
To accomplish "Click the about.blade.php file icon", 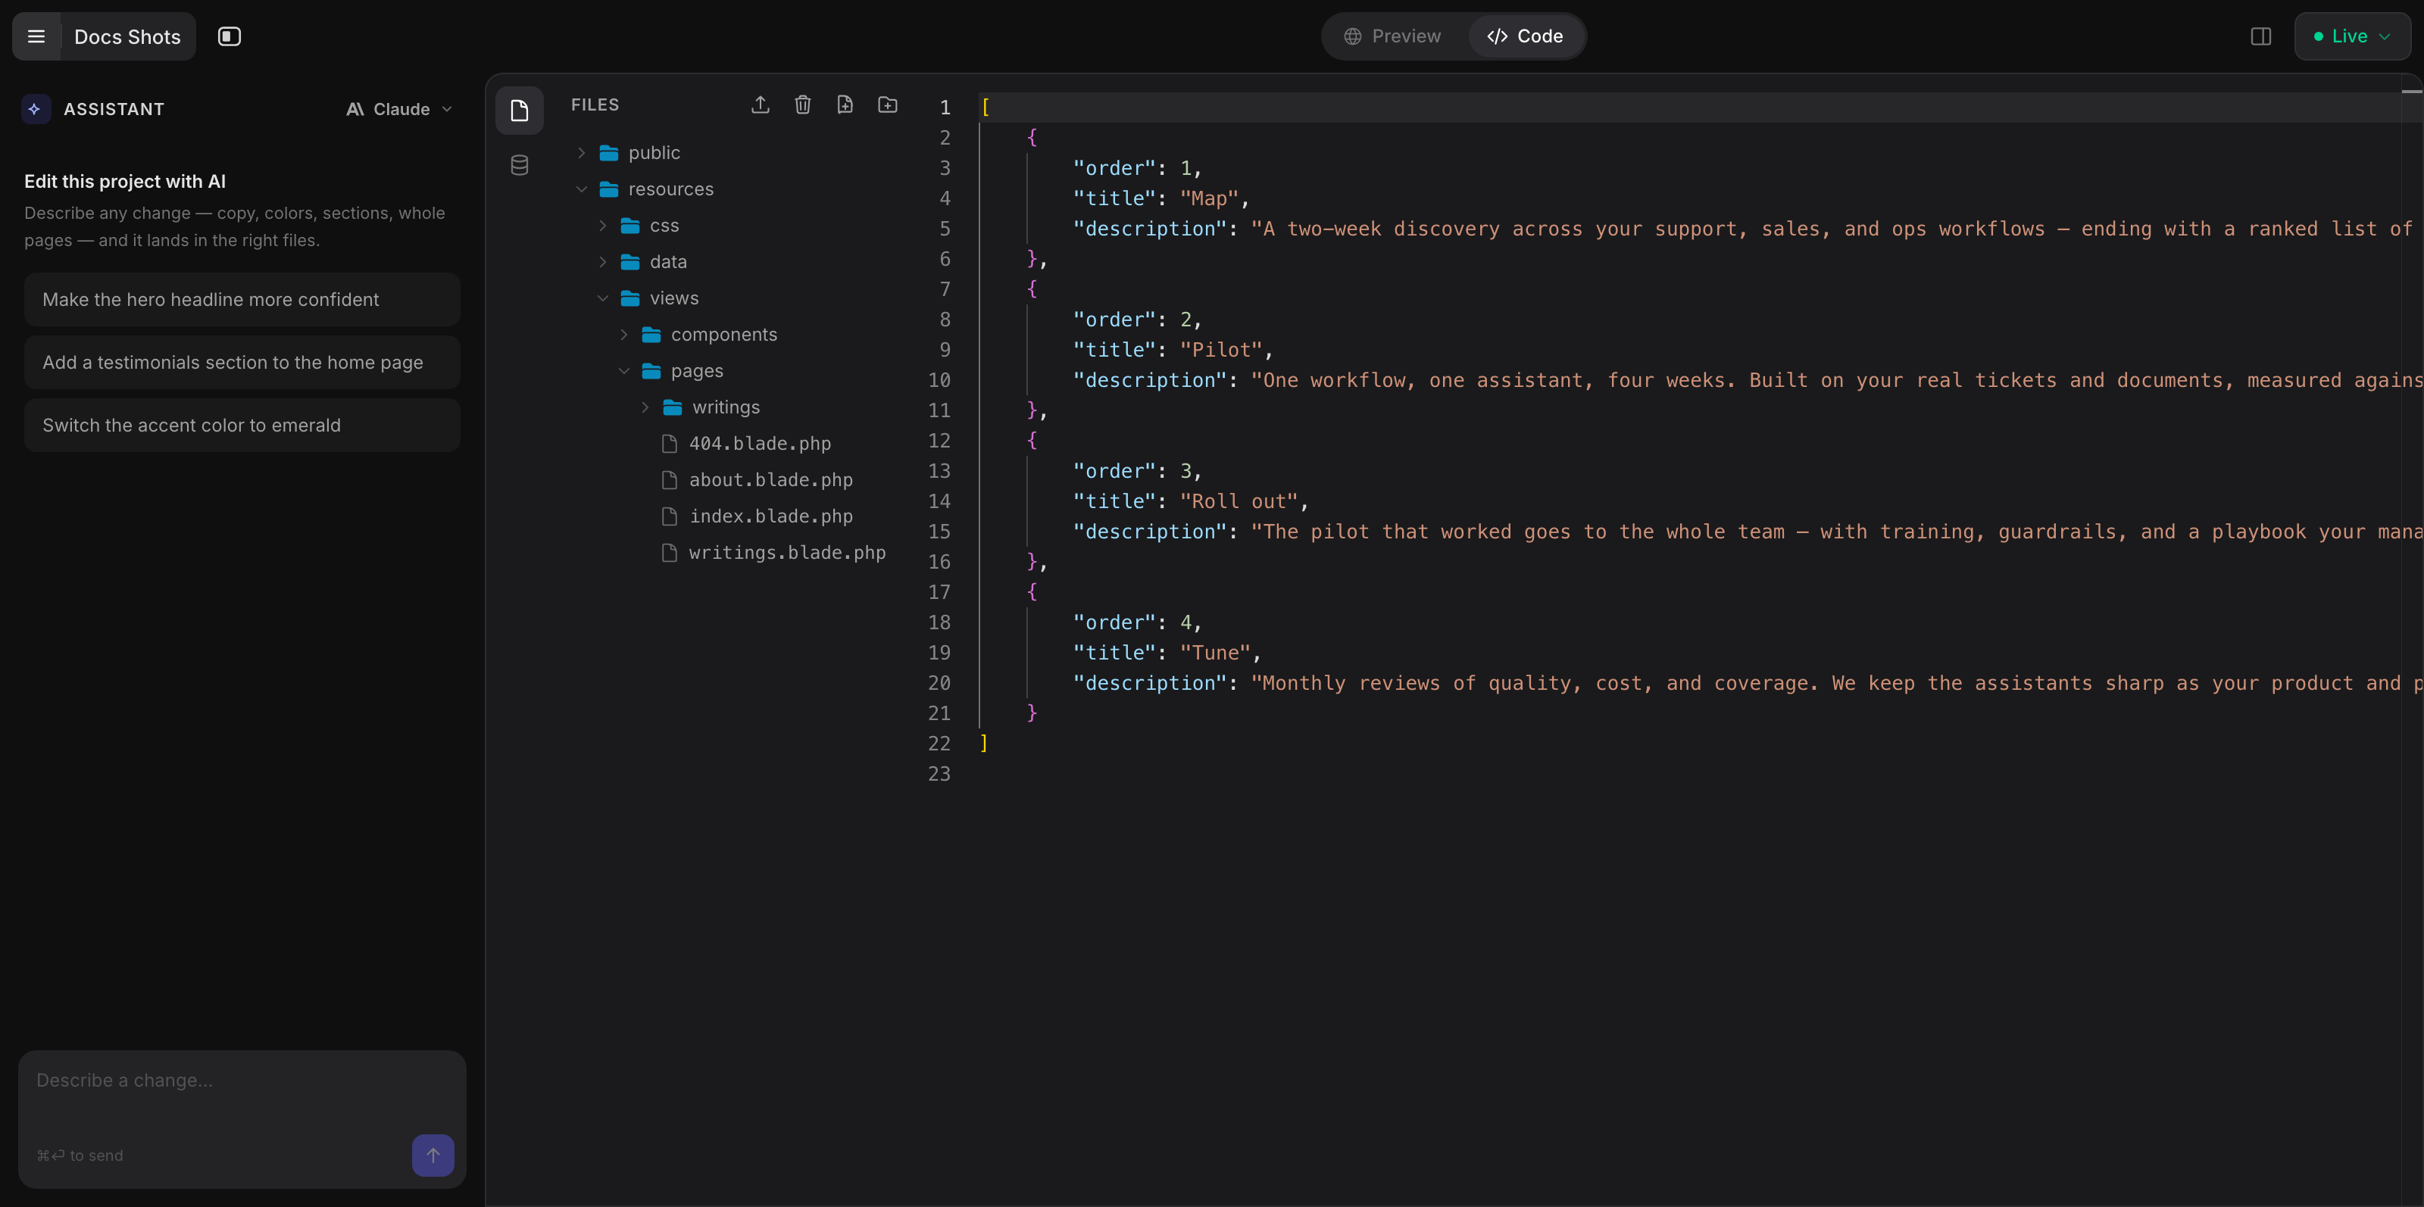I will pos(670,480).
